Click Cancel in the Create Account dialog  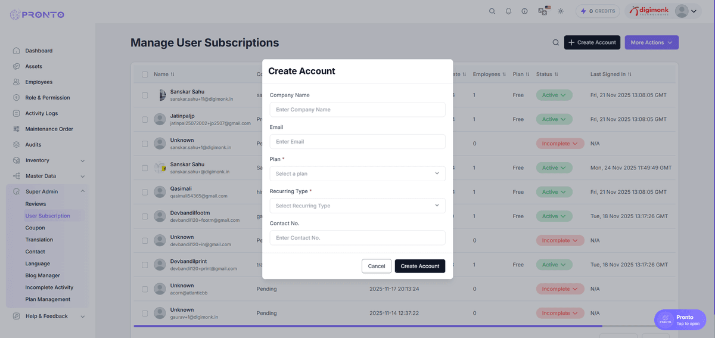click(x=377, y=266)
